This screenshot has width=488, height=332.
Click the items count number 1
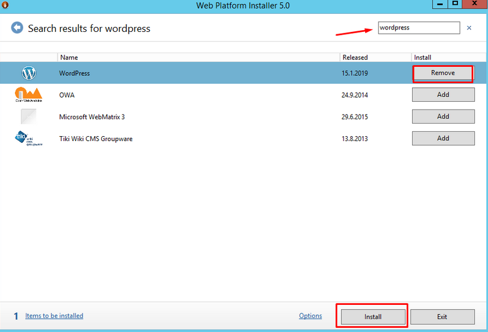point(16,316)
